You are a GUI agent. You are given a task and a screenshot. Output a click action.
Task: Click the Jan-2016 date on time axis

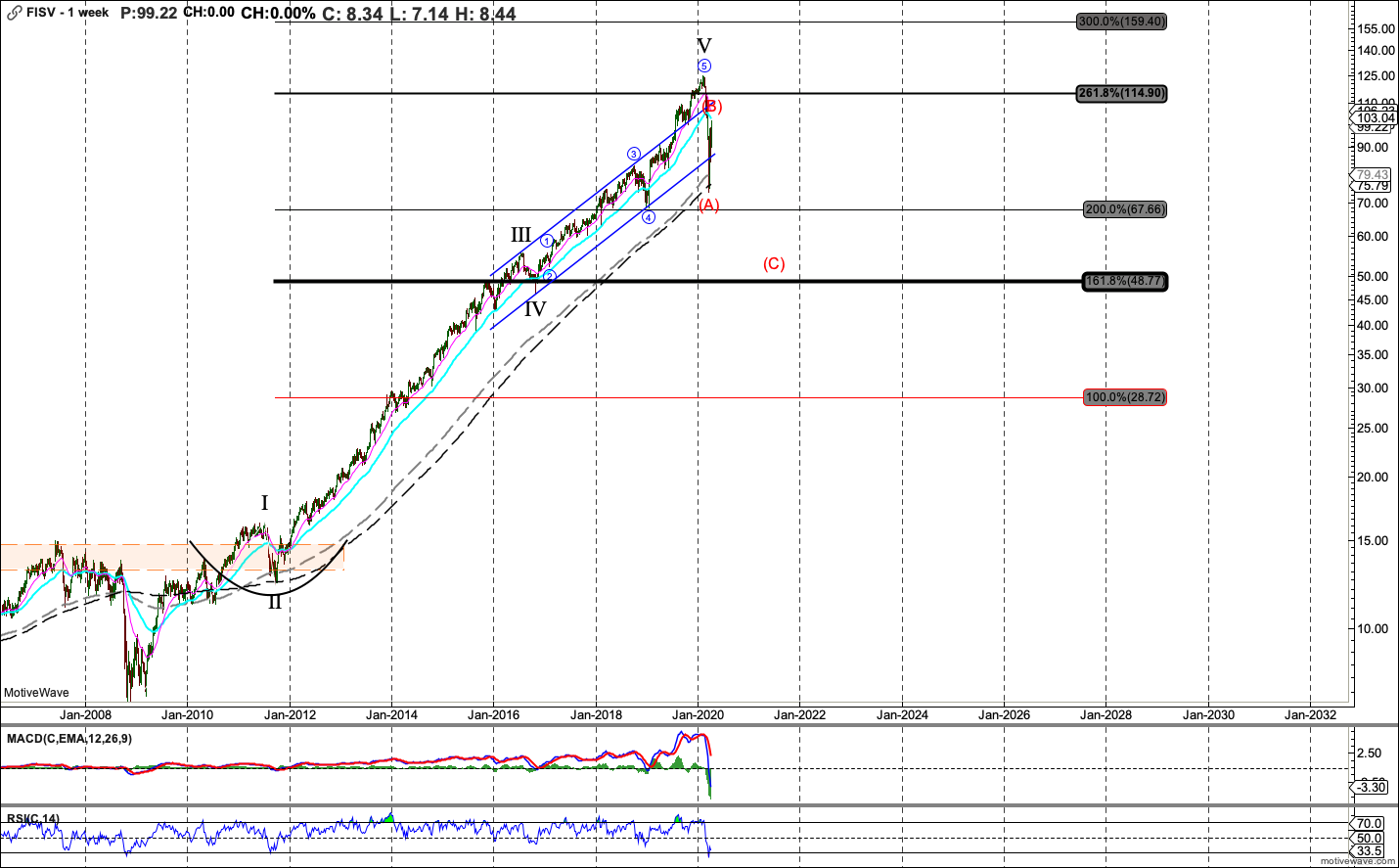point(493,715)
